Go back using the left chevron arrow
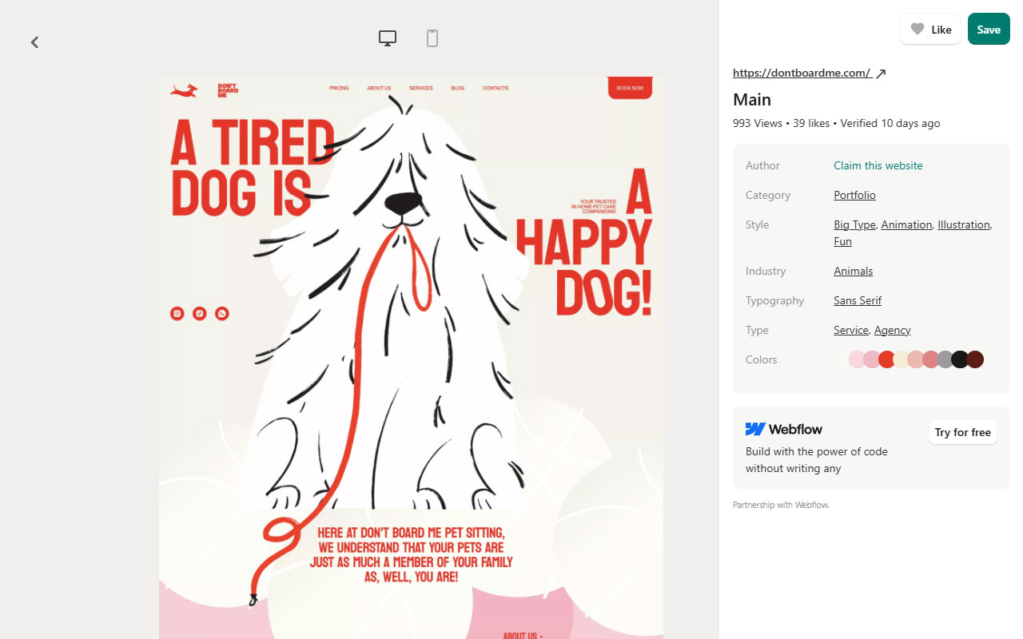The image size is (1023, 639). [x=34, y=42]
